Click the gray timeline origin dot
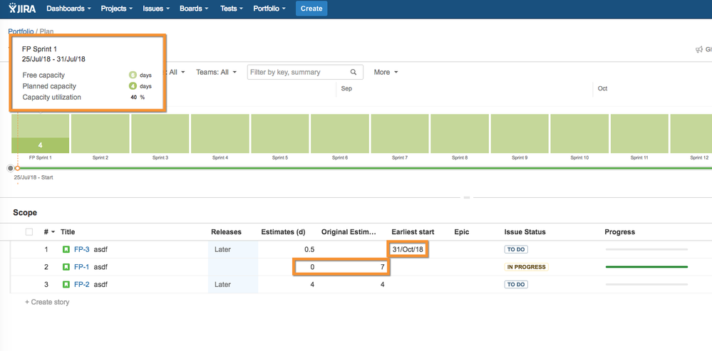This screenshot has height=351, width=712. (11, 168)
